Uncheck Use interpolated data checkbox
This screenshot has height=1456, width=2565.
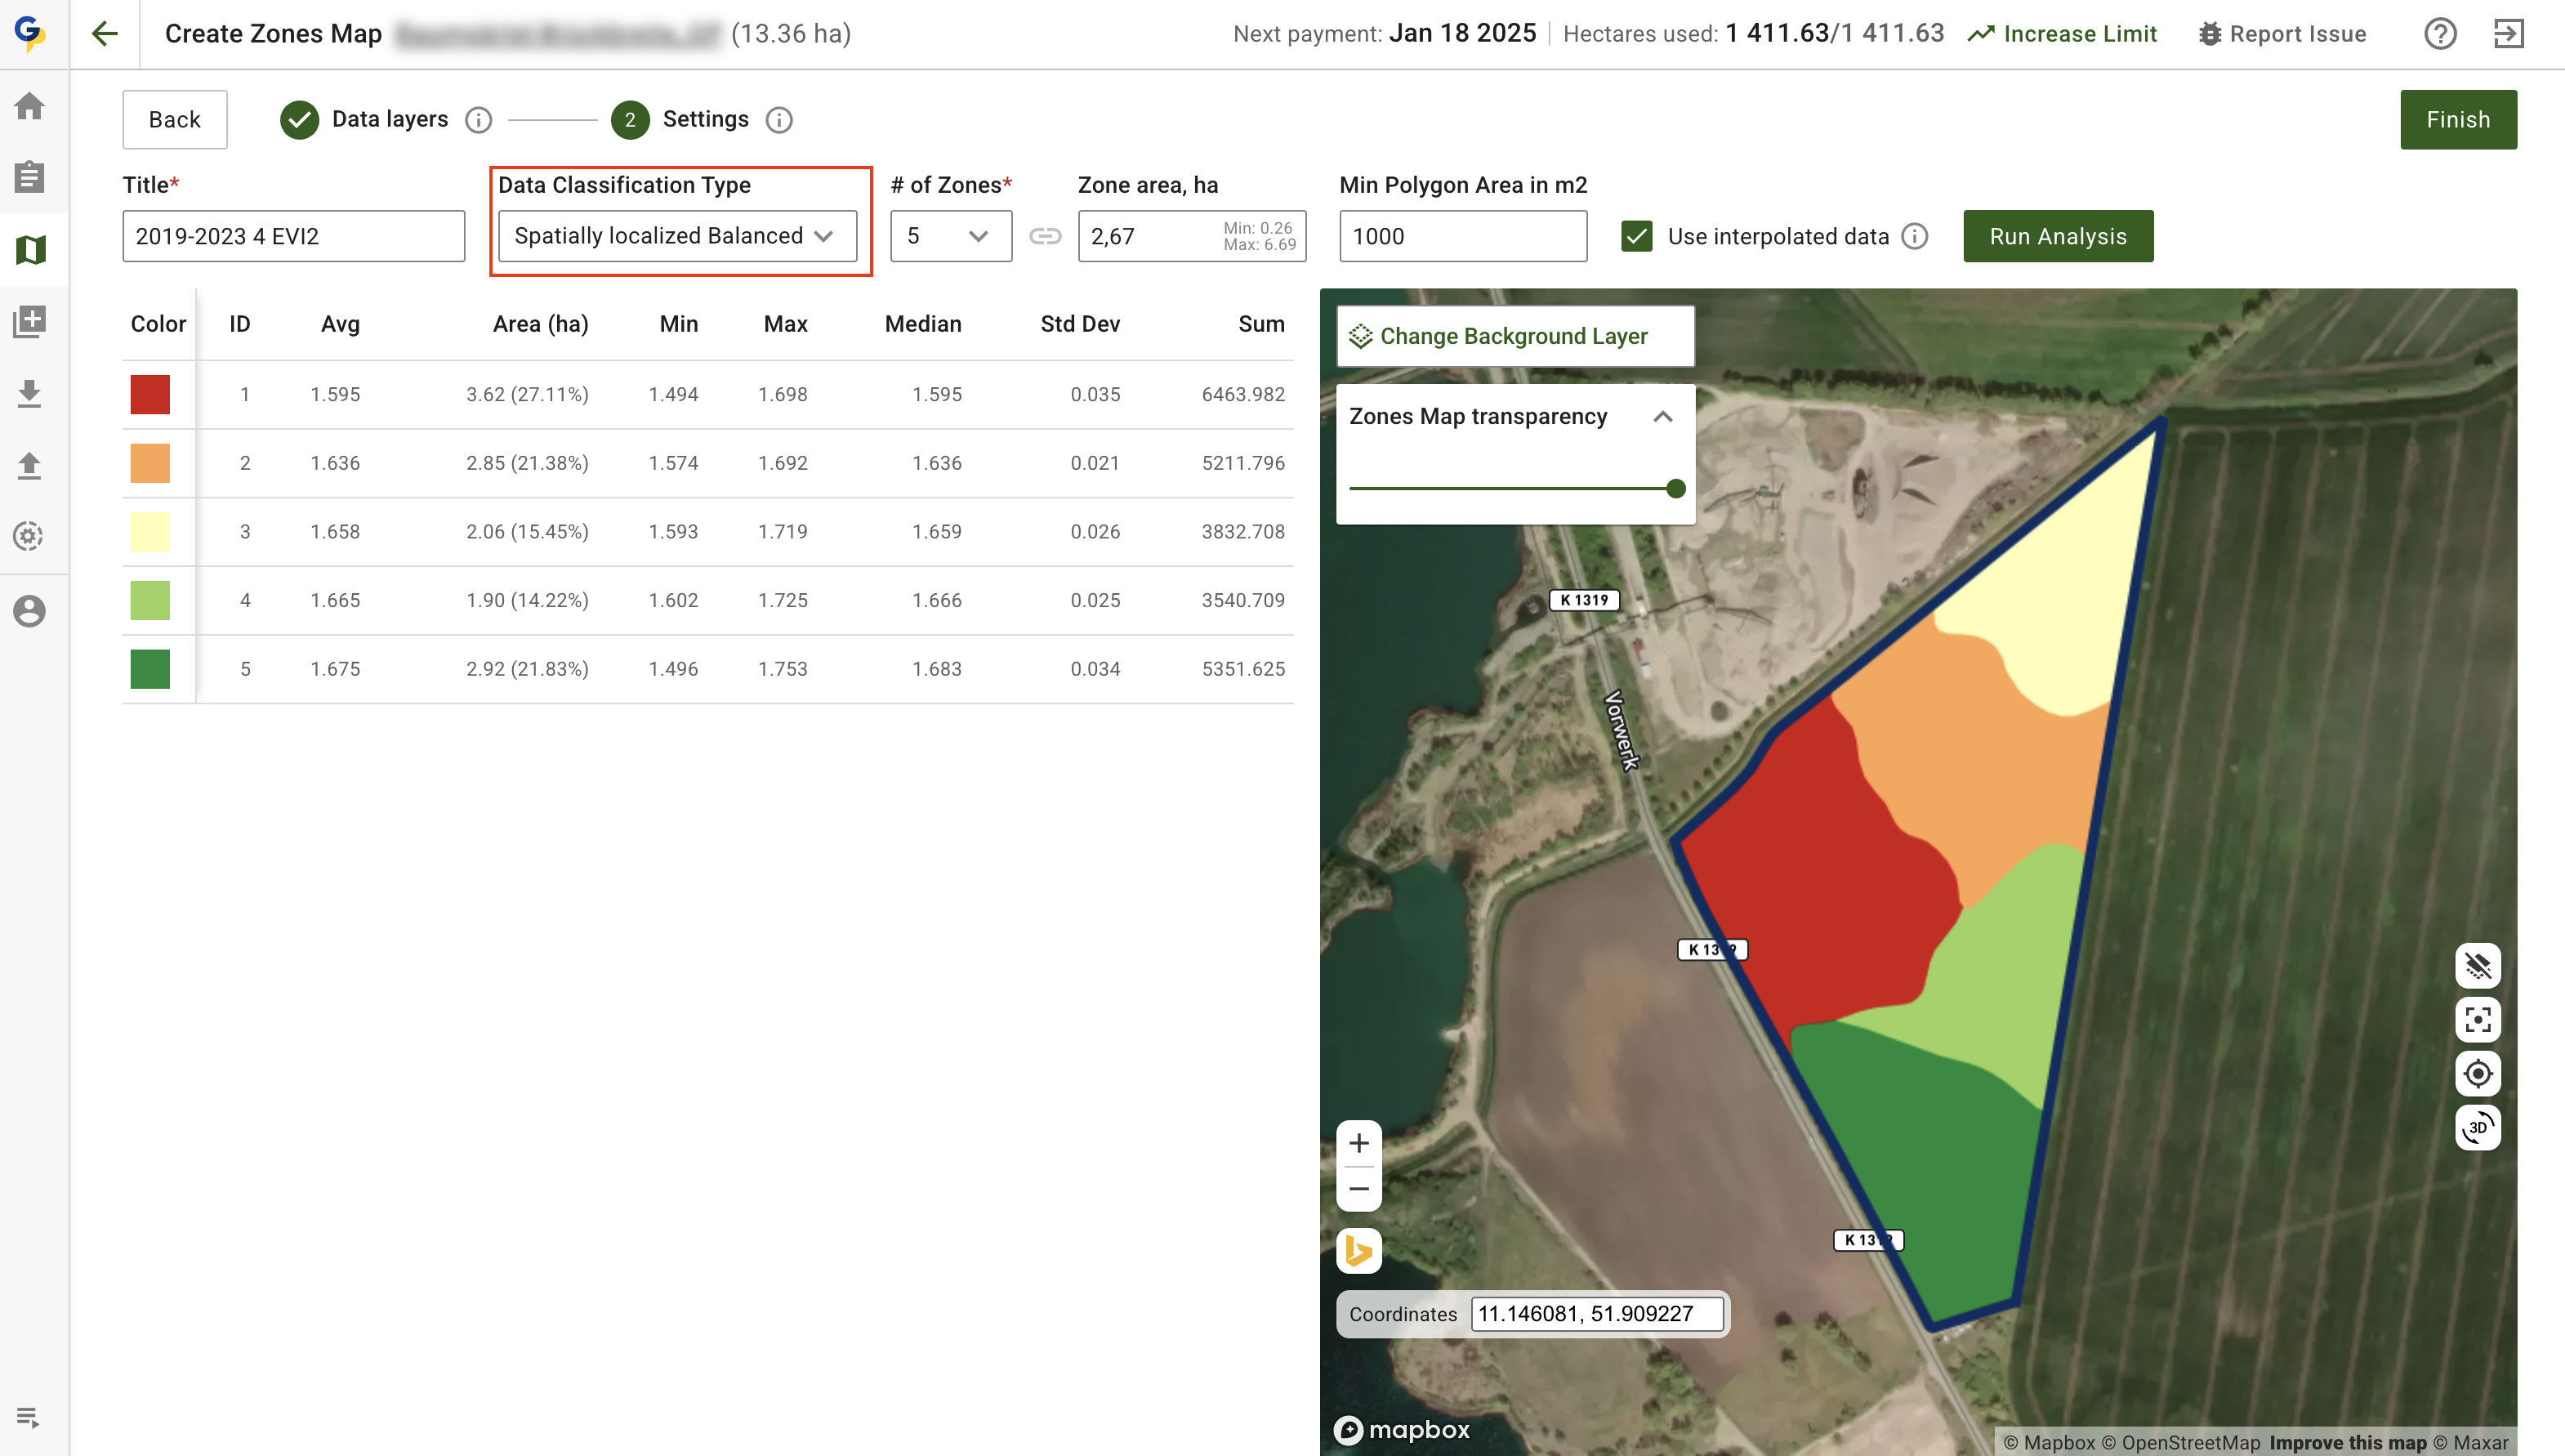point(1636,236)
